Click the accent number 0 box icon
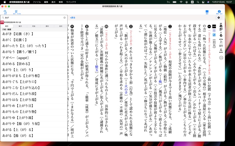 214,31
